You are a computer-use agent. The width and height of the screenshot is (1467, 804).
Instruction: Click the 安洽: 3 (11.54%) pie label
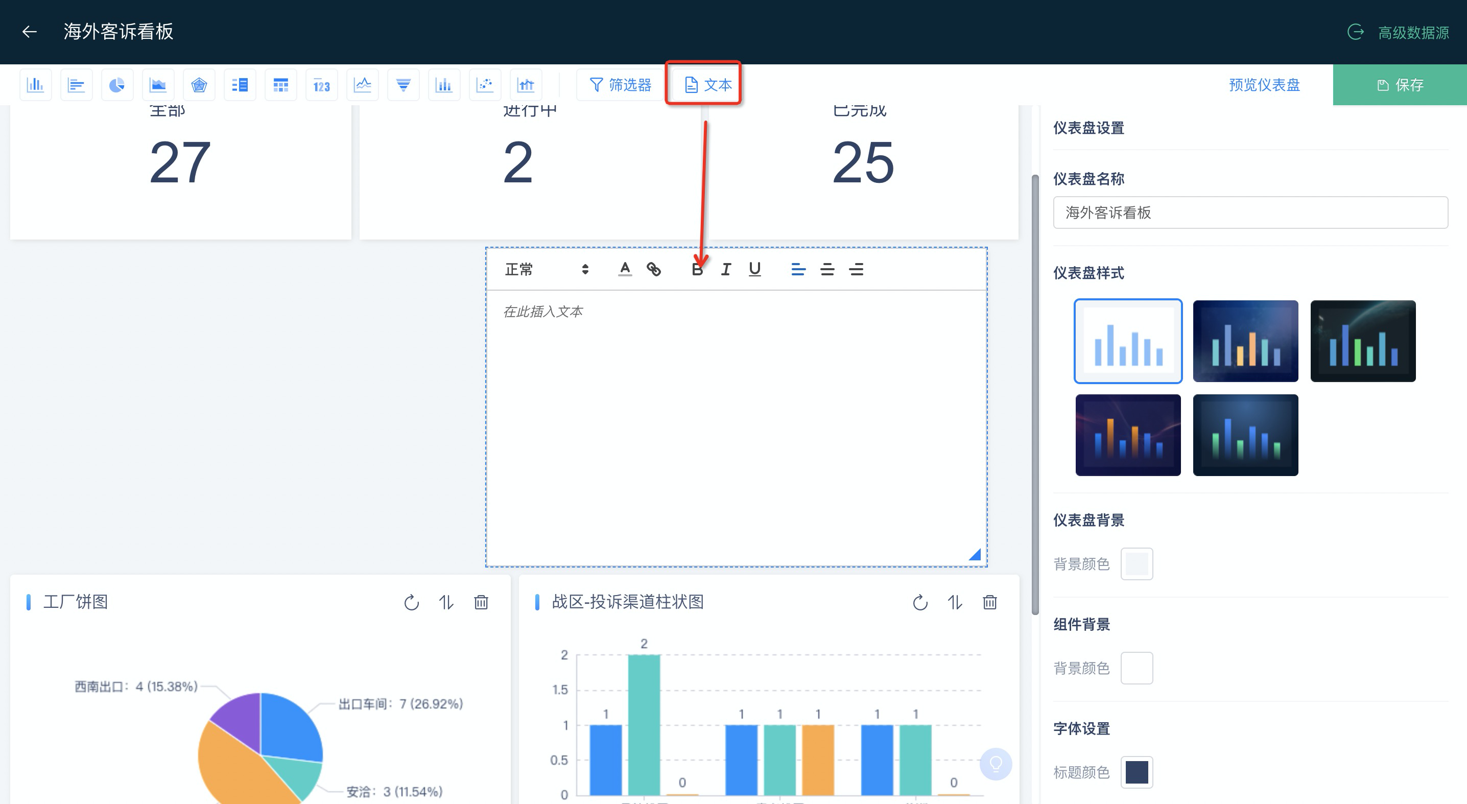point(394,791)
